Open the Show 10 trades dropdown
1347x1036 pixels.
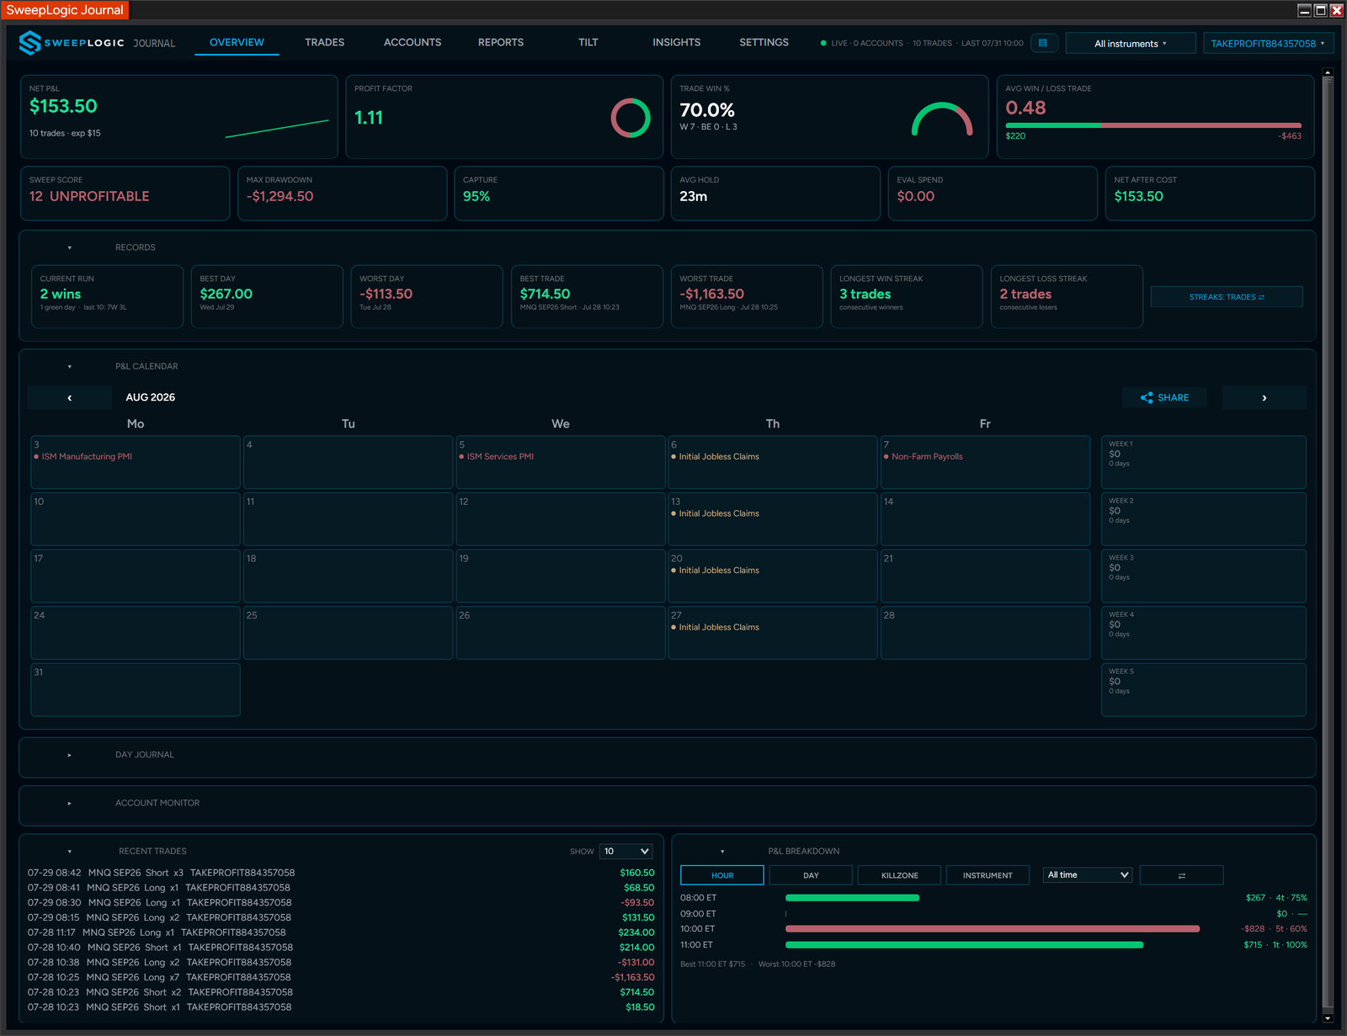pyautogui.click(x=626, y=851)
